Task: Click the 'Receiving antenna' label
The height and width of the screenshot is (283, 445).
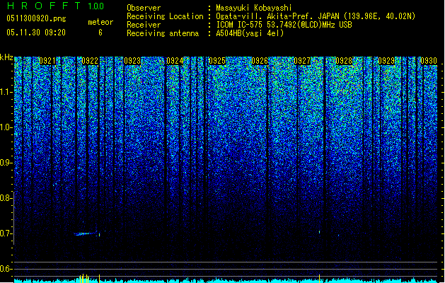Action: pyautogui.click(x=163, y=33)
